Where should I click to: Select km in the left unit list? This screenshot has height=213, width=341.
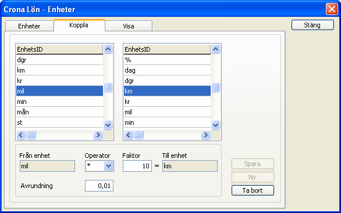(x=59, y=70)
